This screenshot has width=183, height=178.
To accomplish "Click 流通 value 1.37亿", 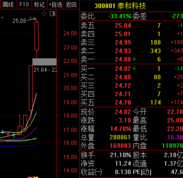I will (x=174, y=164).
